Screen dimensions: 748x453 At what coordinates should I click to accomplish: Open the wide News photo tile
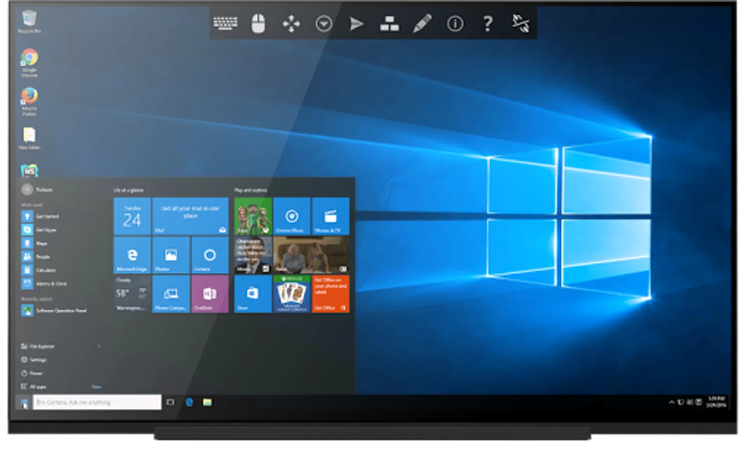pos(311,255)
